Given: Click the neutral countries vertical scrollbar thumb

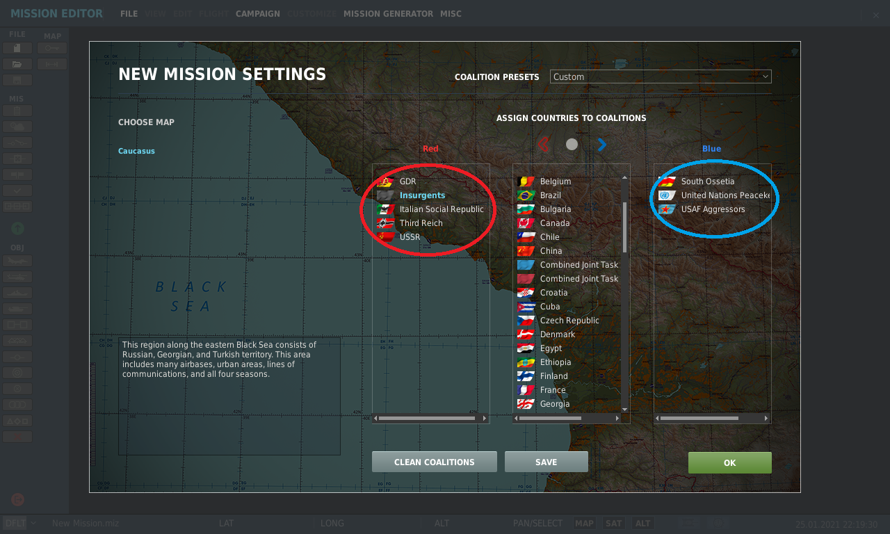Looking at the screenshot, I should tap(624, 227).
